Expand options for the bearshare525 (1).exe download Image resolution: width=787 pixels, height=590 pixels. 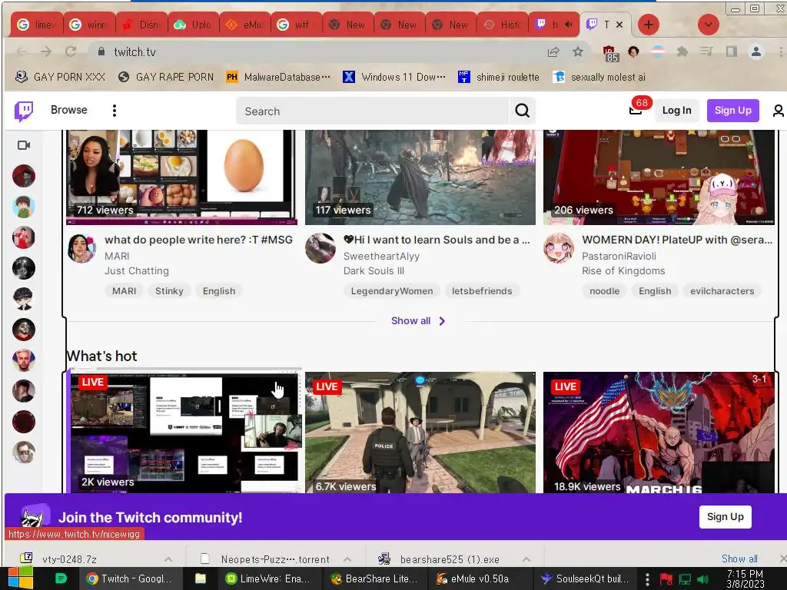(x=526, y=559)
